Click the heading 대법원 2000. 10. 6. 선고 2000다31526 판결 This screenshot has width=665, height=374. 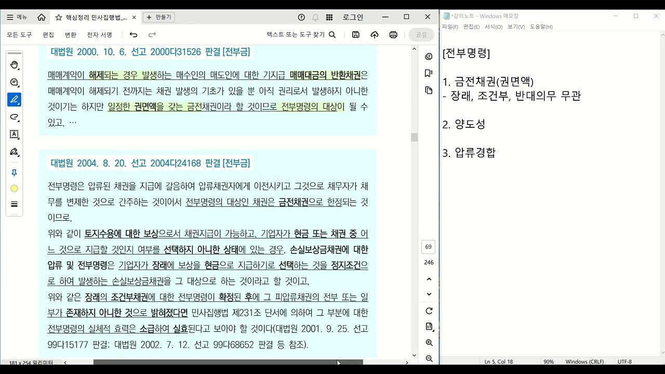click(x=150, y=52)
